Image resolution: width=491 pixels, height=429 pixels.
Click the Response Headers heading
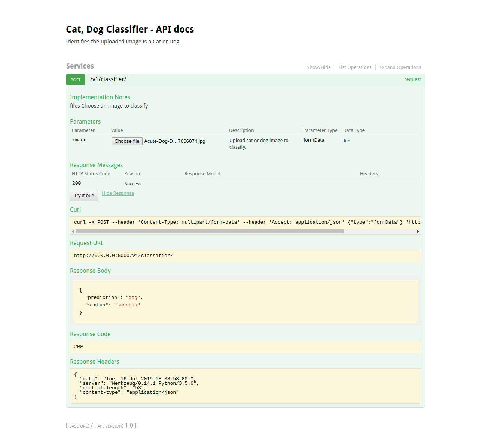[95, 362]
